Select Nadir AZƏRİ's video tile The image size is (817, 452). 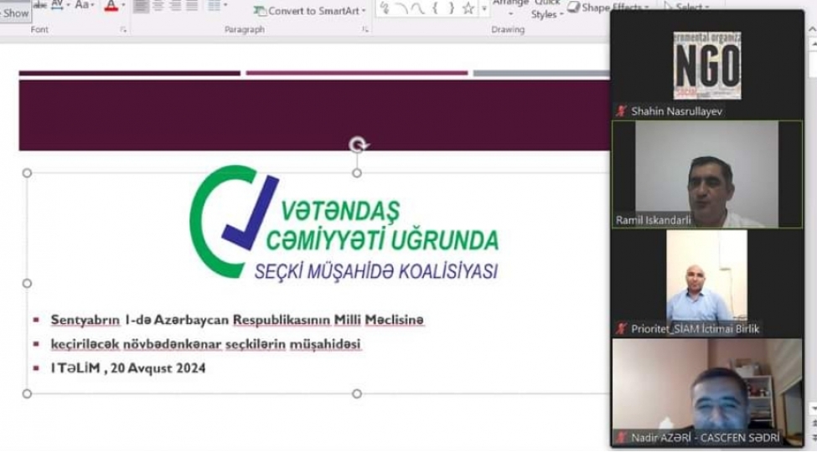(x=707, y=393)
